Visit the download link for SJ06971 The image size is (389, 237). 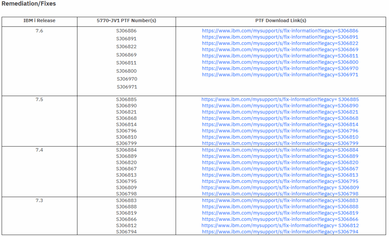[280, 75]
